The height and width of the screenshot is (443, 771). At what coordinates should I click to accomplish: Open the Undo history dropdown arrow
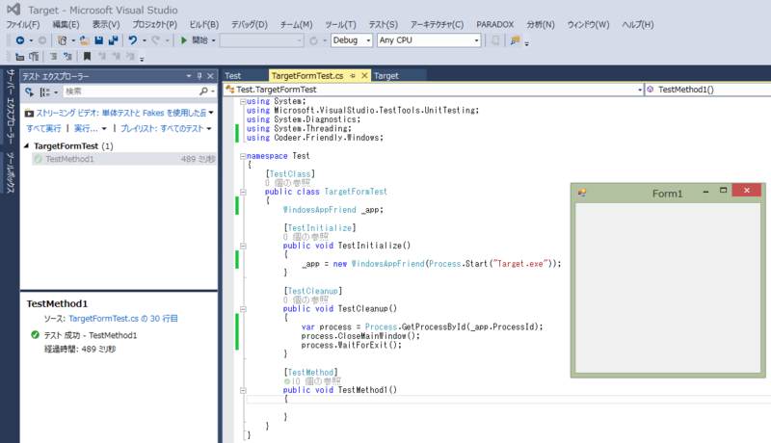pyautogui.click(x=144, y=40)
